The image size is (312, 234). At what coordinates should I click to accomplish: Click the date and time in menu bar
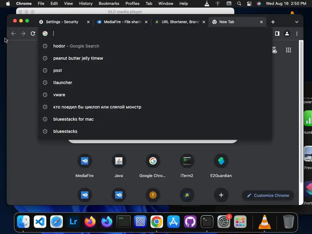286,4
